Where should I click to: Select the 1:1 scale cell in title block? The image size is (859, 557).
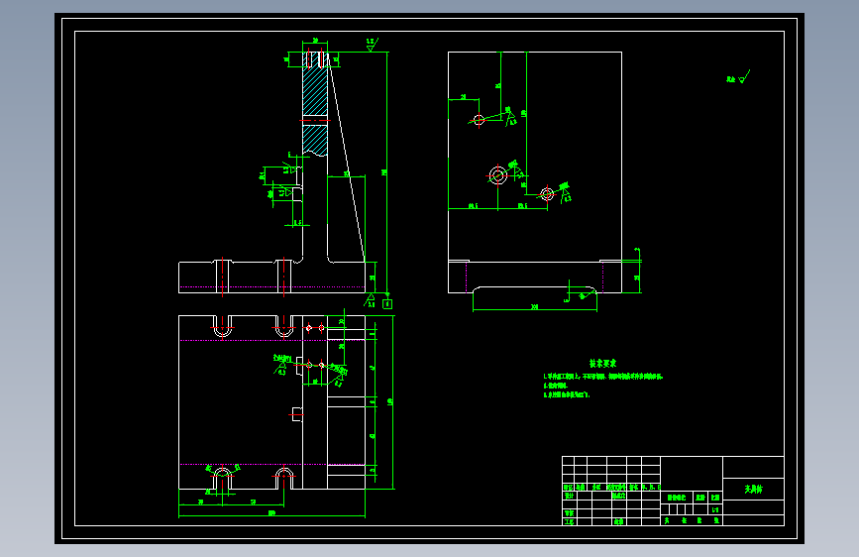coord(715,509)
